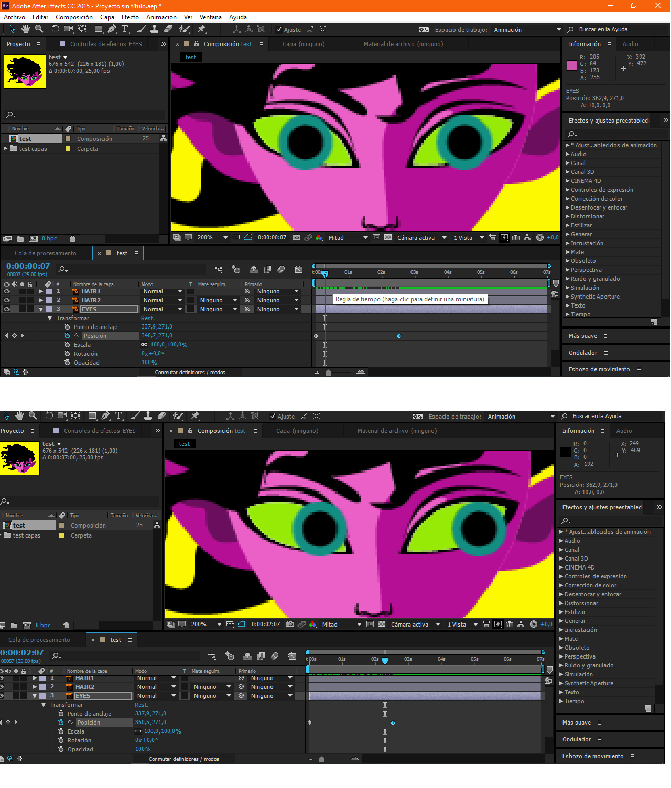Select the Rotation tool in upper toolbar
The image size is (671, 788).
pyautogui.click(x=55, y=29)
